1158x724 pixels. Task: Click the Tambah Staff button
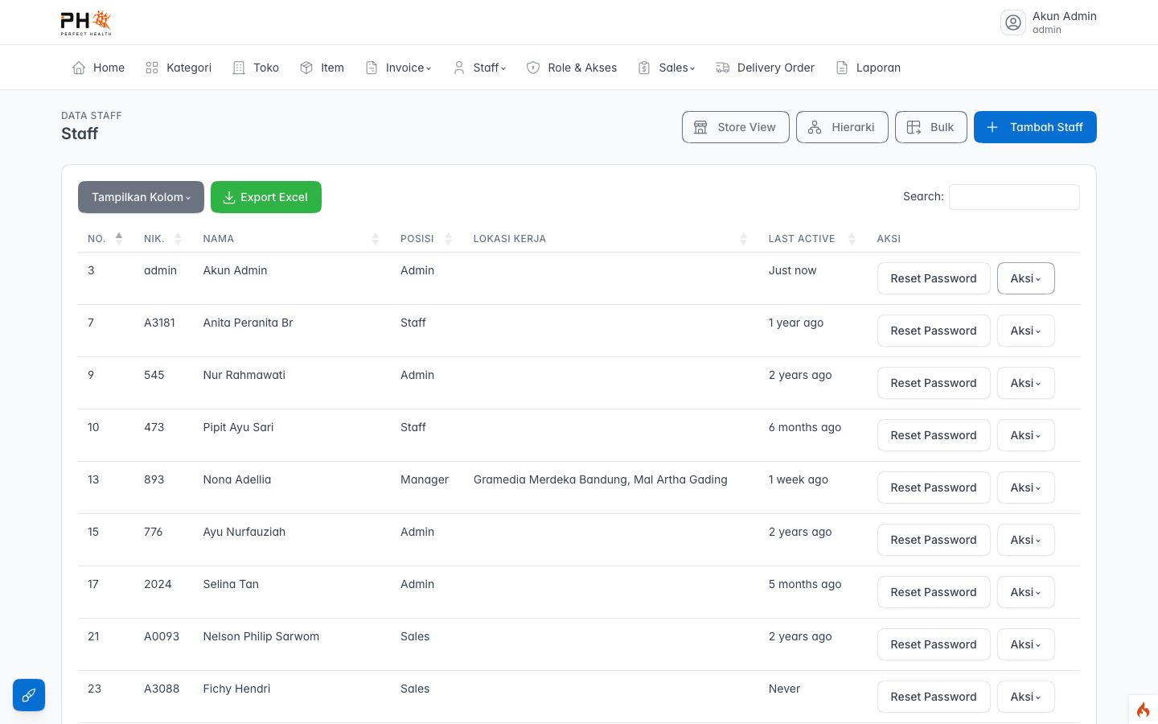pos(1035,127)
